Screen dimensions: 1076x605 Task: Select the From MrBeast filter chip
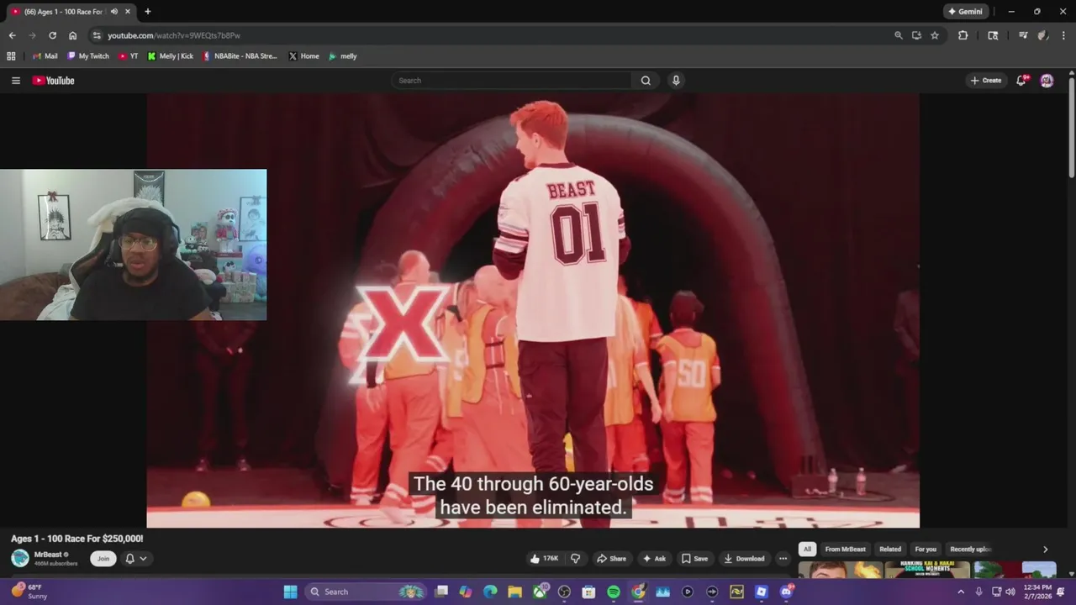pos(845,550)
